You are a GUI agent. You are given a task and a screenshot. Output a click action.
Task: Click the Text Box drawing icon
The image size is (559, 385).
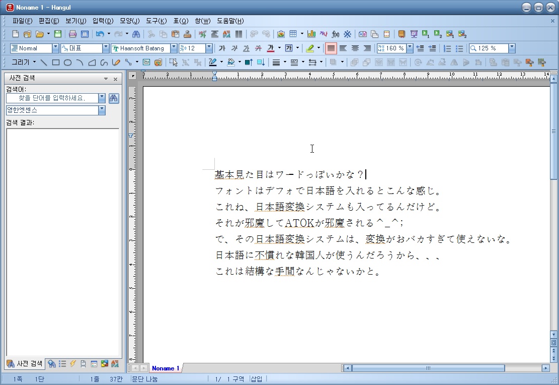pyautogui.click(x=146, y=62)
